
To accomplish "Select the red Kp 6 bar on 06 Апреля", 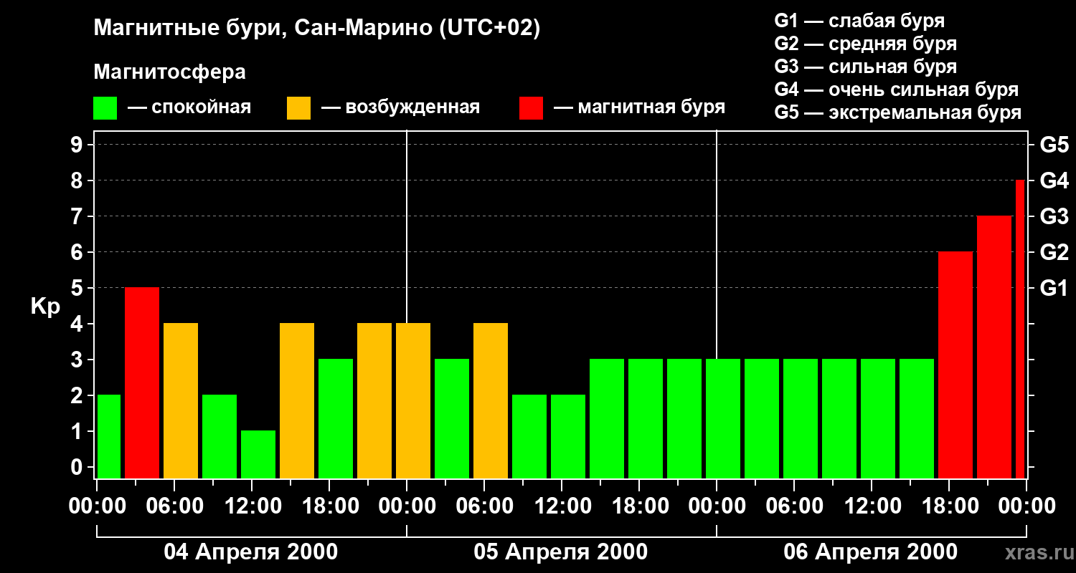I will 955,365.
